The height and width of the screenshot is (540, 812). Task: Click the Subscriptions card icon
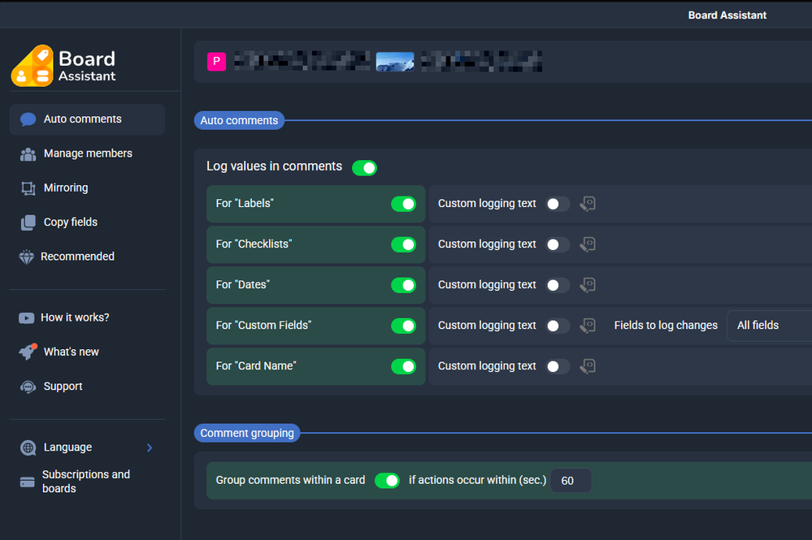(27, 482)
